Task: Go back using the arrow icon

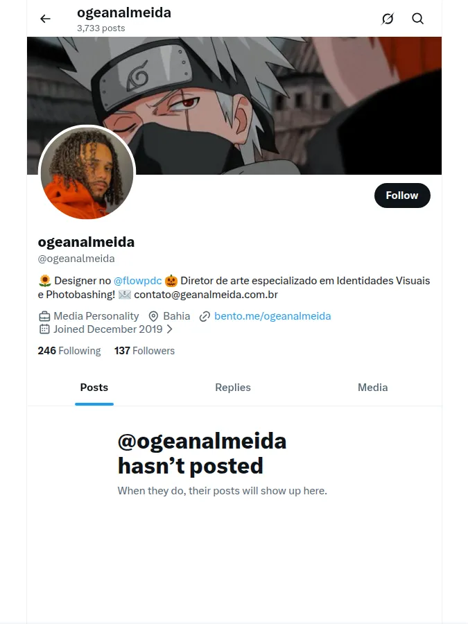Action: [x=45, y=19]
